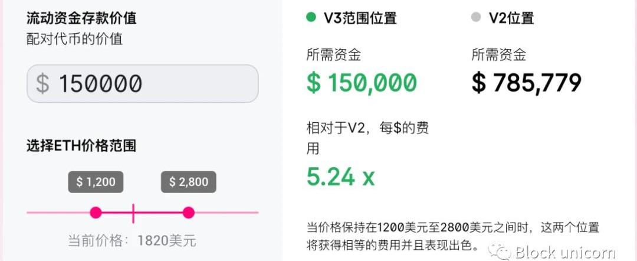Viewport: 637px width, 261px height.
Task: Click the right slider handle at $2,800
Action: (x=188, y=213)
